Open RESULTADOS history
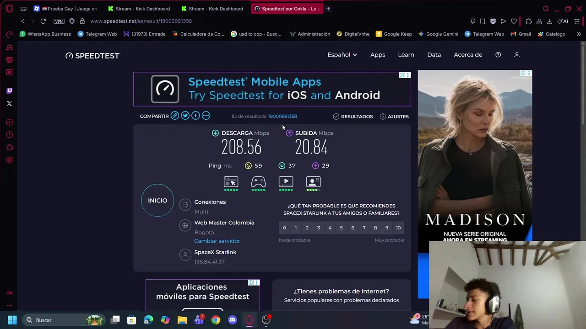The width and height of the screenshot is (586, 329). [x=353, y=117]
